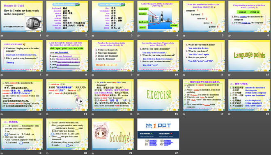Select slide 6 'Complete these sentences' thumbnail

(x=249, y=16)
